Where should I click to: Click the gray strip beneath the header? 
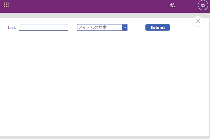95,15
